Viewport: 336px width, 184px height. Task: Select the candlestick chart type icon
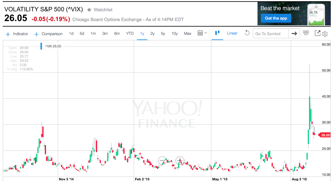[x=217, y=33]
